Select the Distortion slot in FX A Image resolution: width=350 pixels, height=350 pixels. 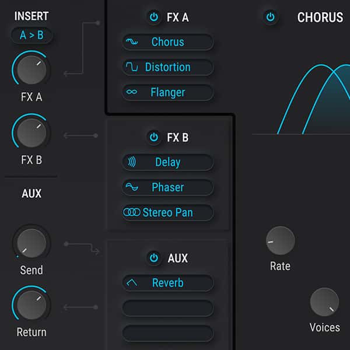(x=168, y=67)
